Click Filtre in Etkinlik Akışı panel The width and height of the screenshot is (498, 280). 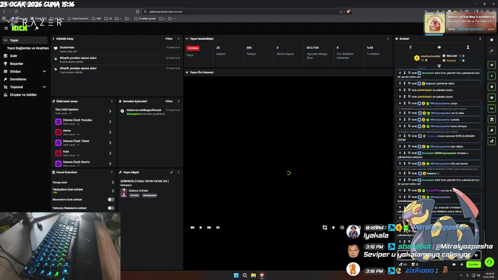pos(169,39)
